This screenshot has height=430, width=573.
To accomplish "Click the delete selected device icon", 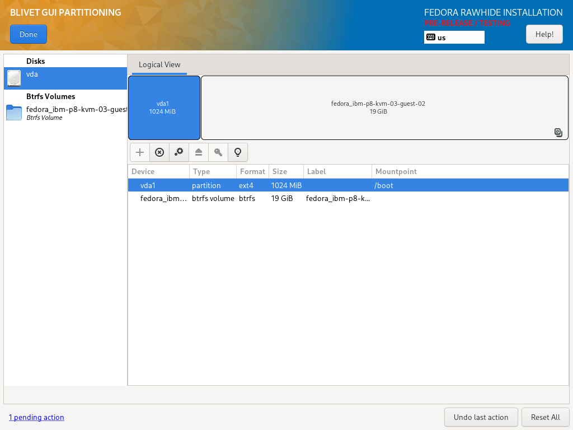I will point(159,152).
